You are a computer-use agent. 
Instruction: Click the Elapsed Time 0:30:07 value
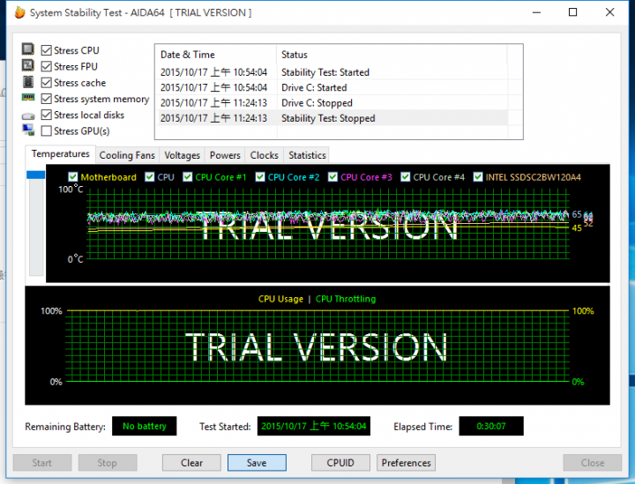pyautogui.click(x=491, y=426)
